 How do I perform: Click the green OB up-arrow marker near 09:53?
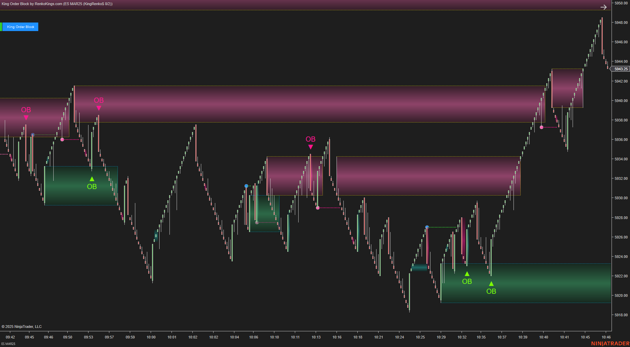coord(92,178)
